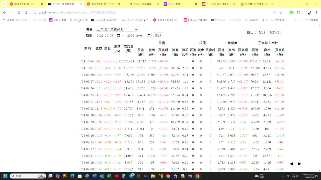This screenshot has height=180, width=321.
Task: Open the browser extensions puzzle icon
Action: (298, 12)
